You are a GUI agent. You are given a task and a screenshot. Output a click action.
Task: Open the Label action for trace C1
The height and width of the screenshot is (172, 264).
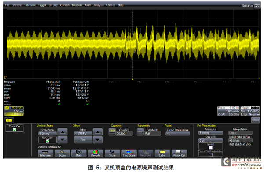(162, 153)
